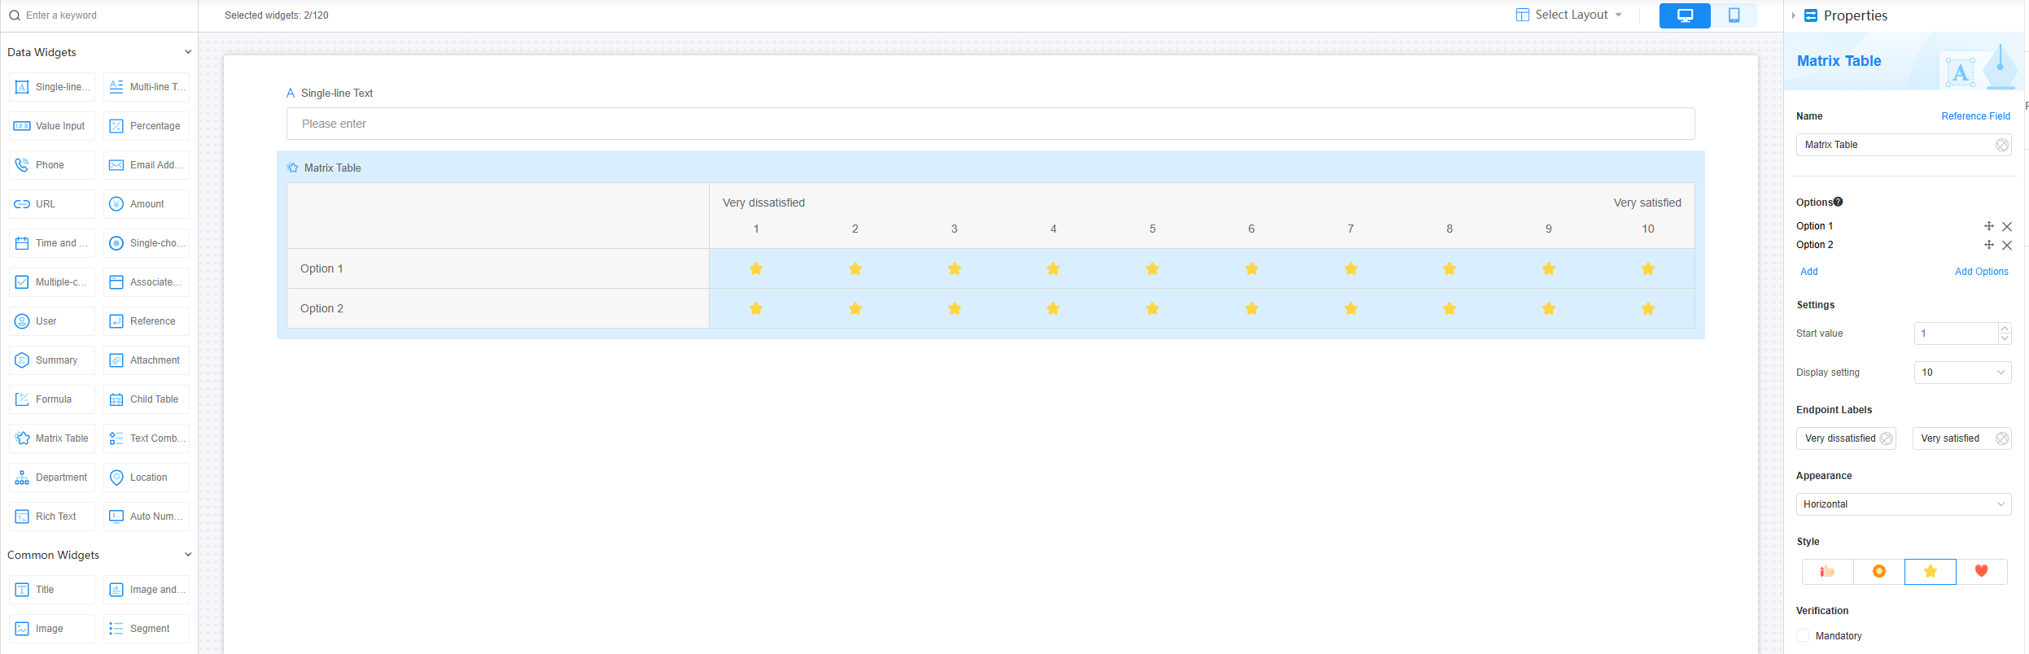Viewport: 2029px width, 654px height.
Task: Add the Amount widget
Action: coord(146,204)
